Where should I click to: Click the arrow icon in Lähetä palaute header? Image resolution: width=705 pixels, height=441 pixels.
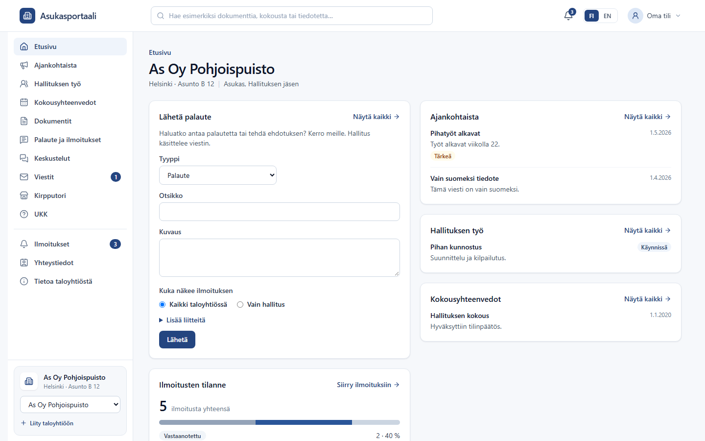tap(397, 117)
